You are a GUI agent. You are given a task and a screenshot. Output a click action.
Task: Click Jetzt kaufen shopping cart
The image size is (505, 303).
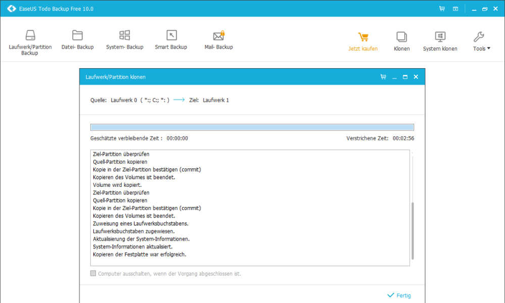[363, 41]
